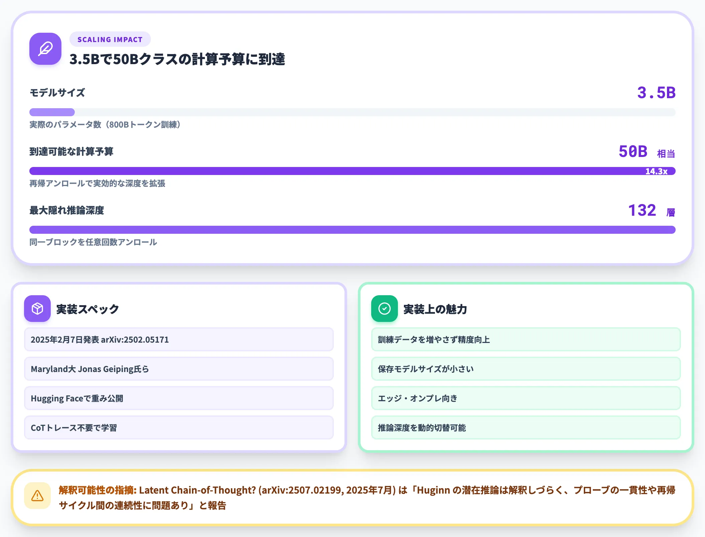Click the 132 layer count value

coord(642,210)
